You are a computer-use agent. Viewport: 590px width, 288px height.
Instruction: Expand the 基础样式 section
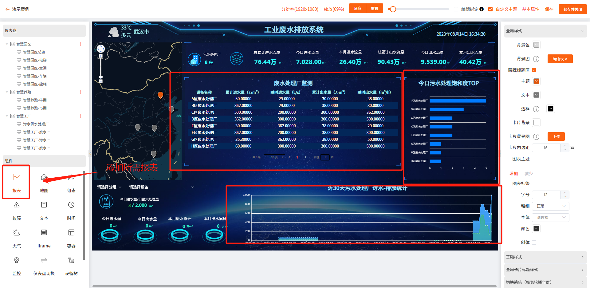545,257
